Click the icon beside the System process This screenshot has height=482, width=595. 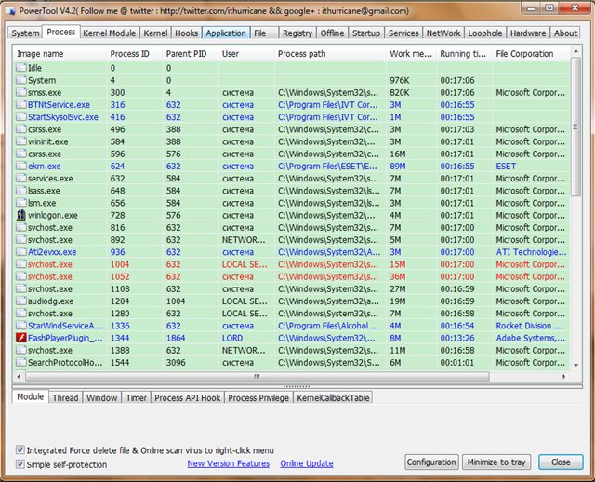[x=21, y=80]
